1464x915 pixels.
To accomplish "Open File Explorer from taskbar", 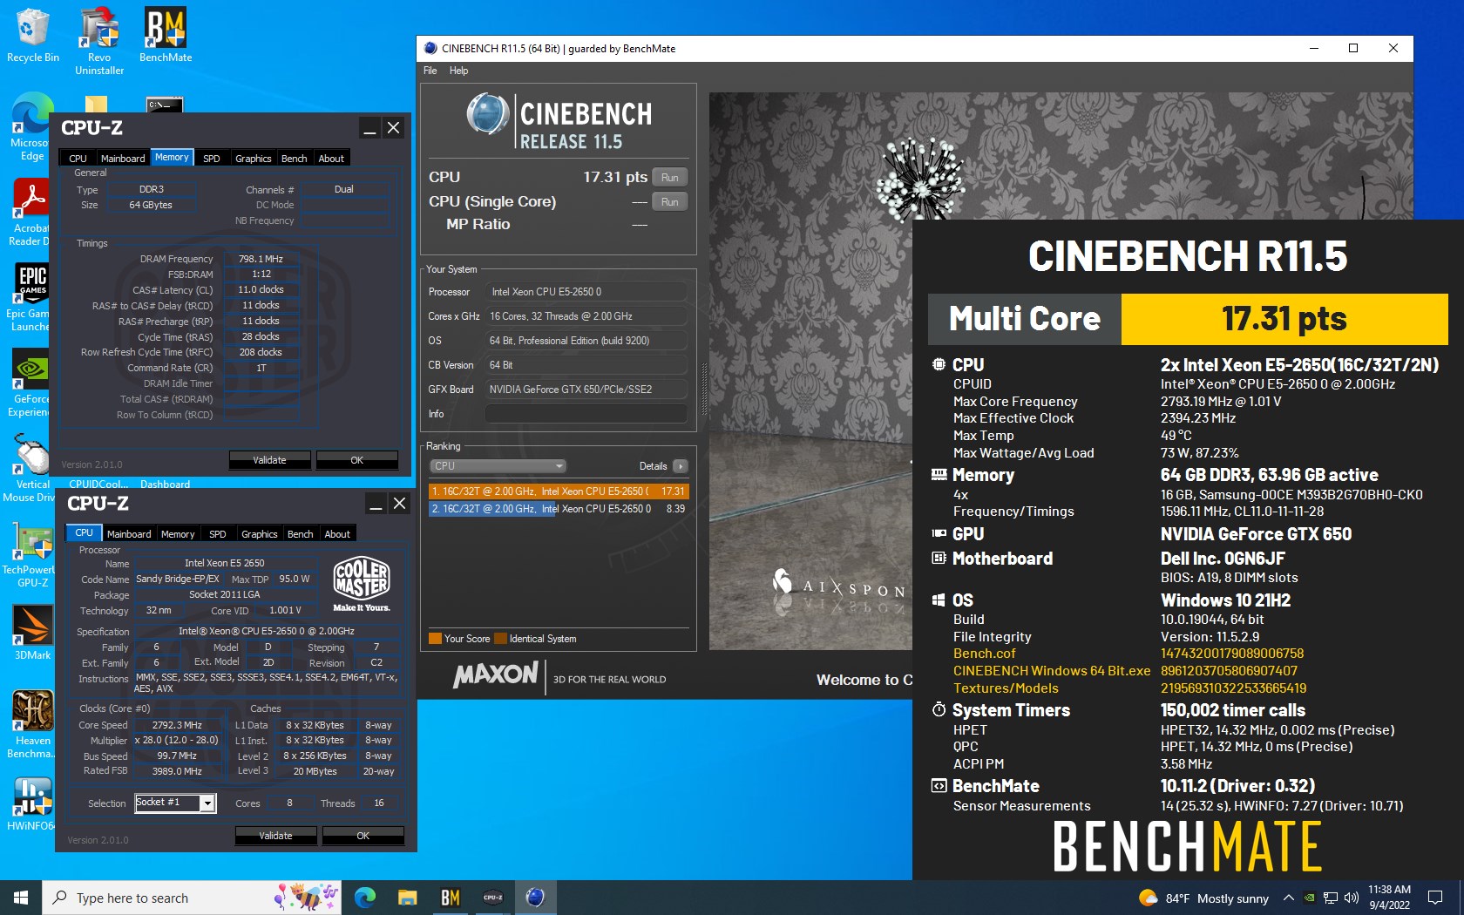I will tap(407, 898).
